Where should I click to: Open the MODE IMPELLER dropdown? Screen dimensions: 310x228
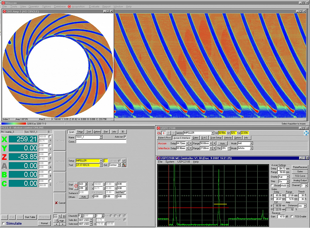pyautogui.click(x=213, y=133)
